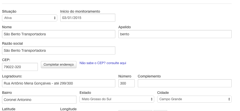Select the Apelido field containing bento
The width and height of the screenshot is (240, 111).
pos(175,34)
